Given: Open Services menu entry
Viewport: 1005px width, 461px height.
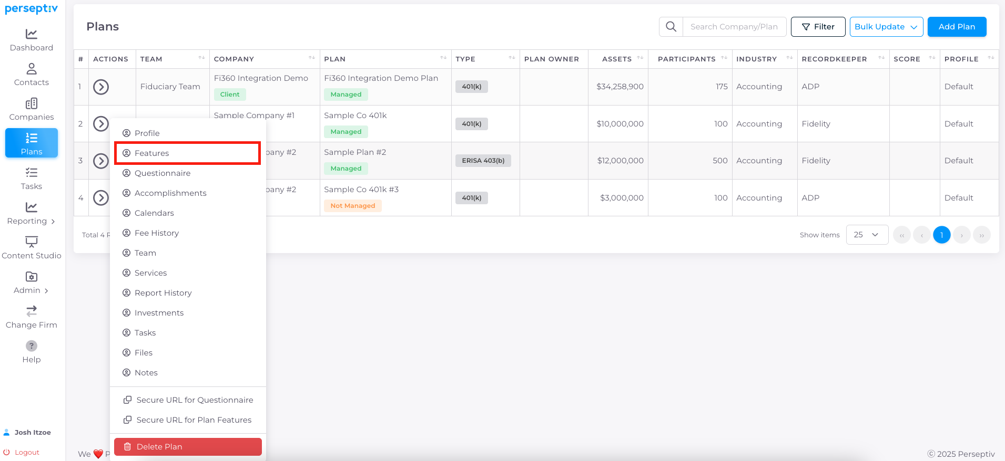Looking at the screenshot, I should click(x=188, y=273).
